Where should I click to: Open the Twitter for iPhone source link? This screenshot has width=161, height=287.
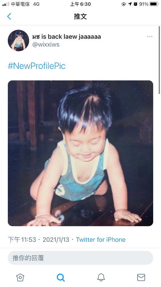[x=101, y=239]
